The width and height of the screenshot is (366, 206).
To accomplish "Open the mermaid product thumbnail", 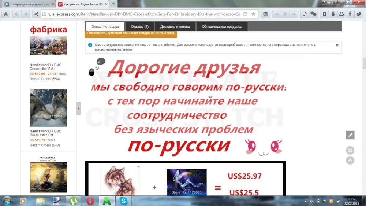I will tap(48, 177).
